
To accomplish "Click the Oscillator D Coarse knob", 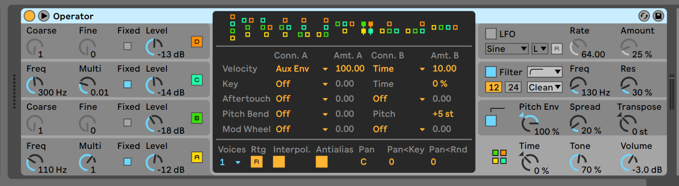I will tap(35, 47).
